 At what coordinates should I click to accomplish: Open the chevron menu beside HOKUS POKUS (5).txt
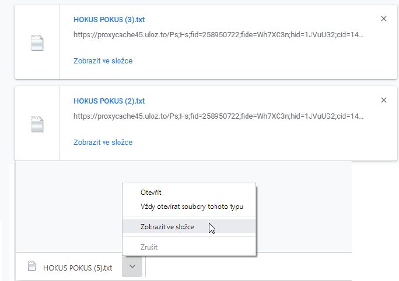coord(132,266)
